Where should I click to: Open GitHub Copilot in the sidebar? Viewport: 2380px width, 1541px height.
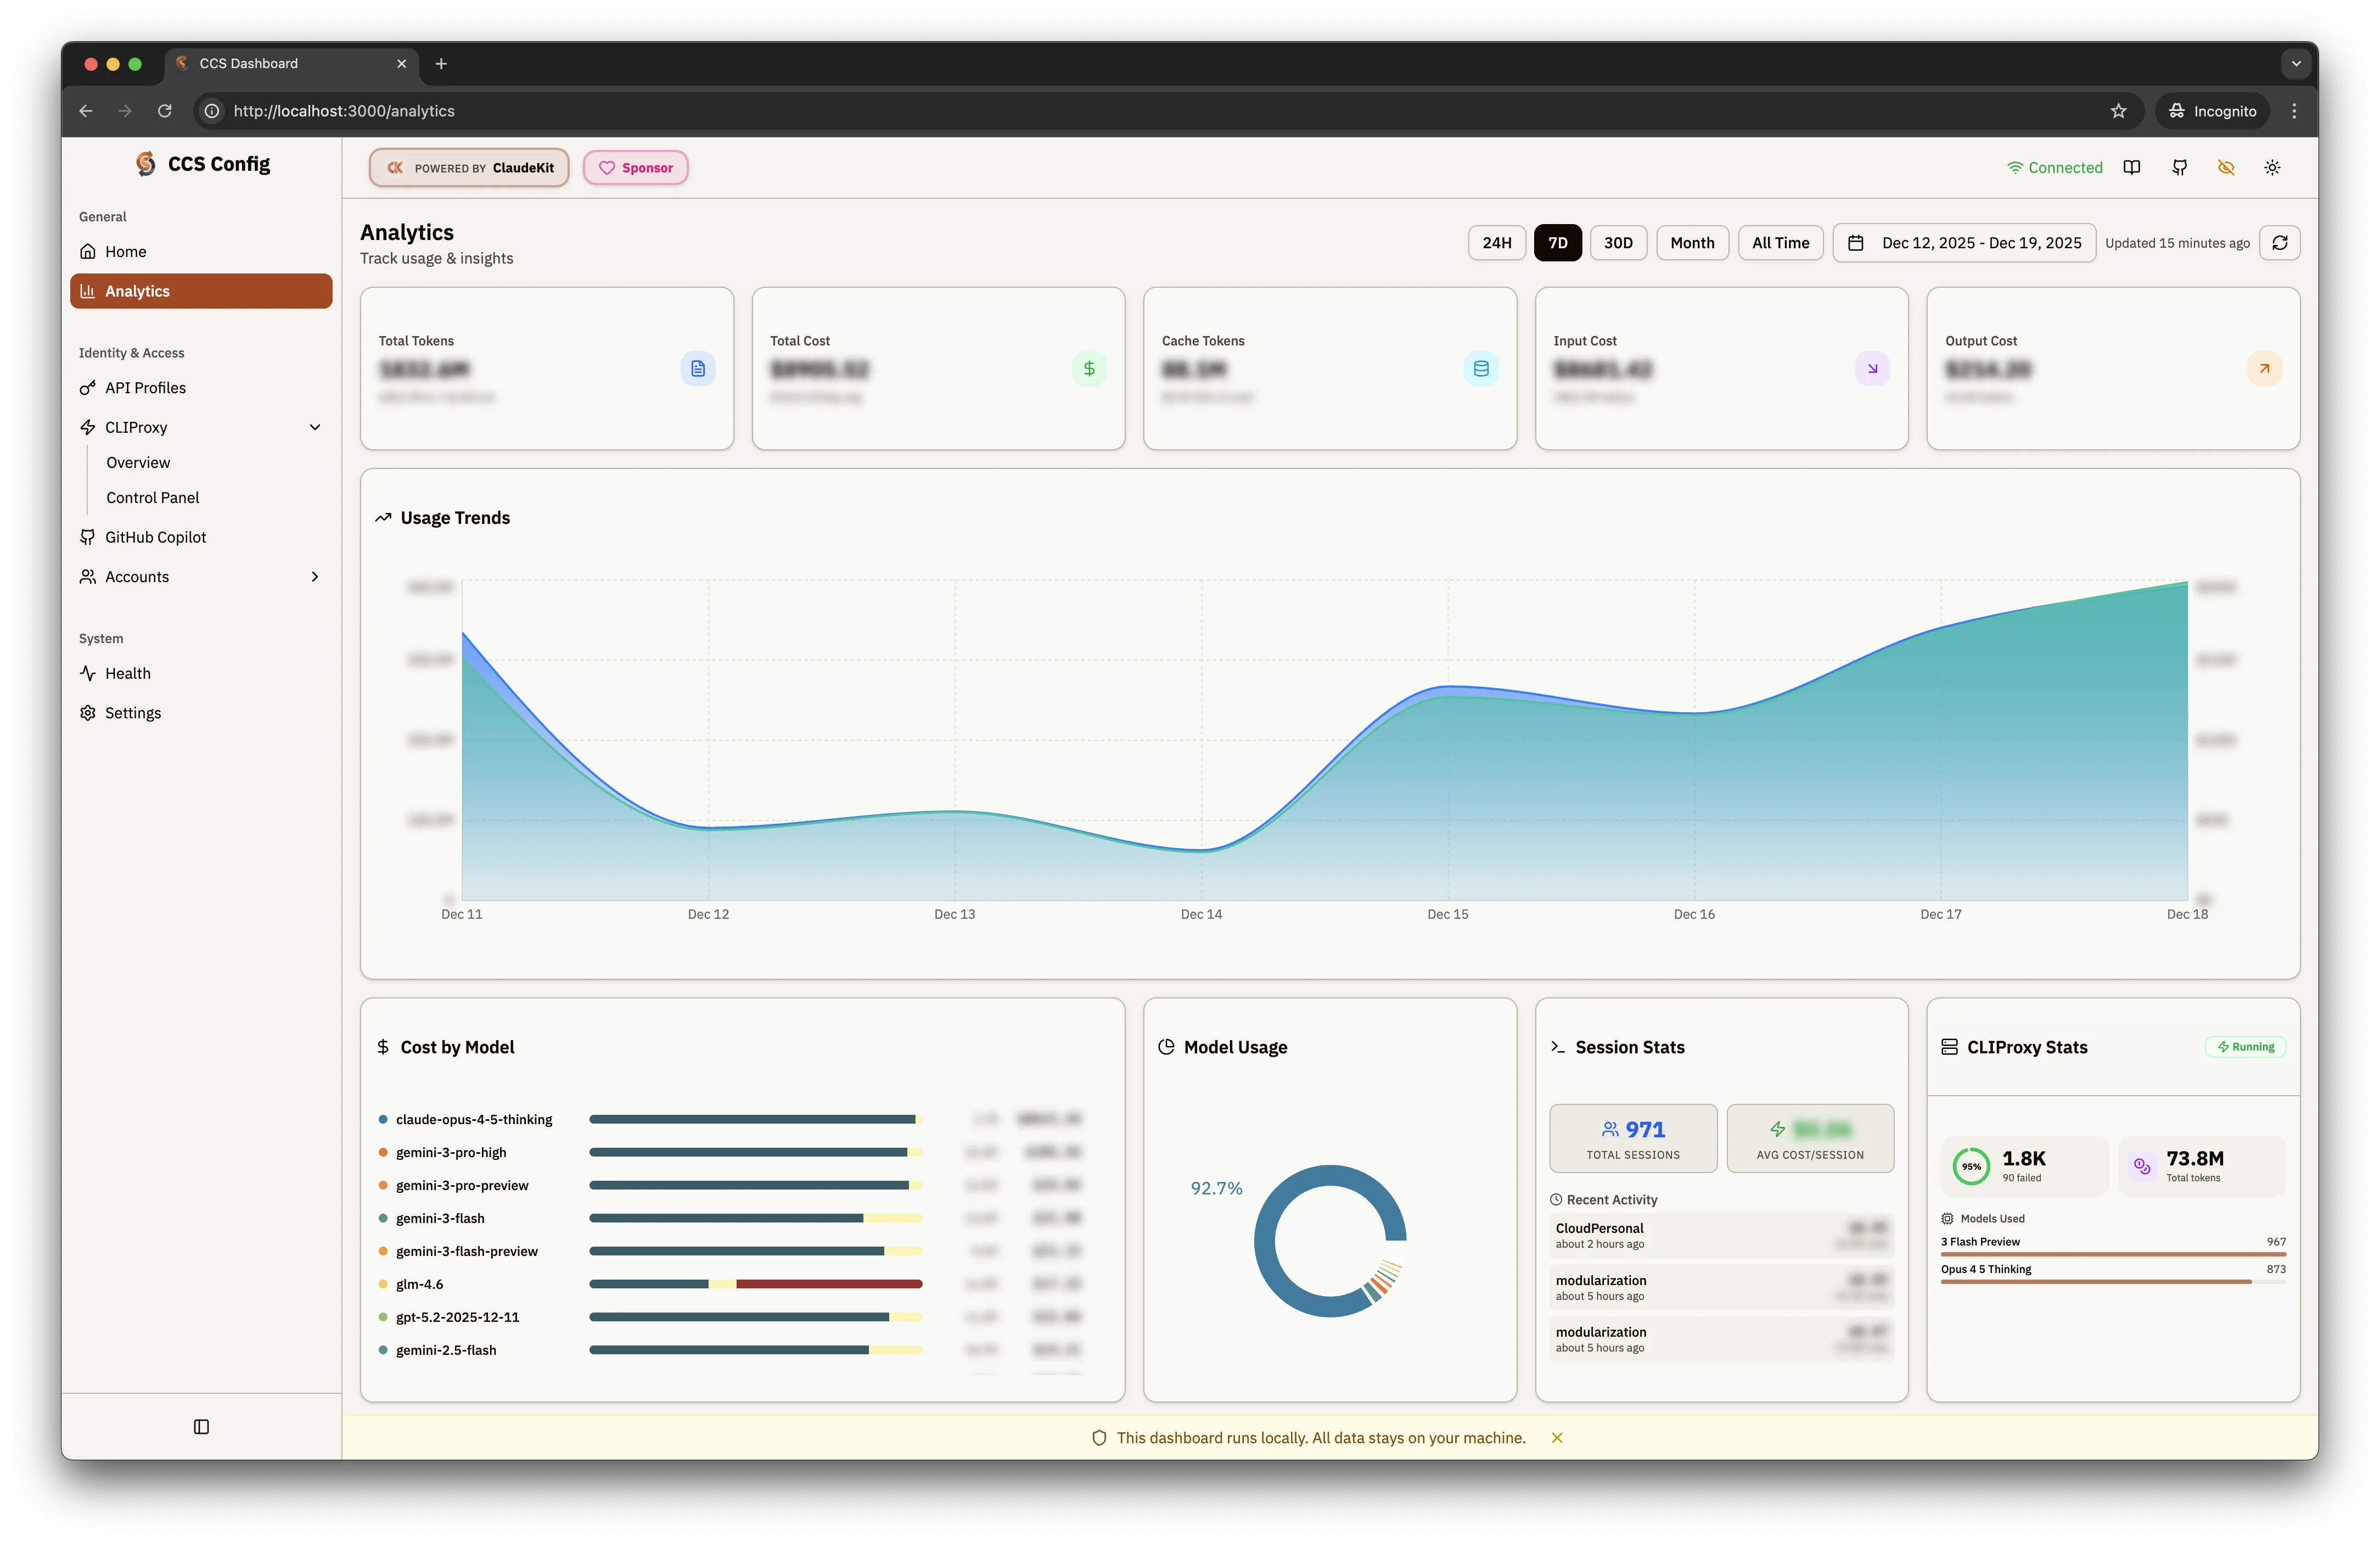156,537
